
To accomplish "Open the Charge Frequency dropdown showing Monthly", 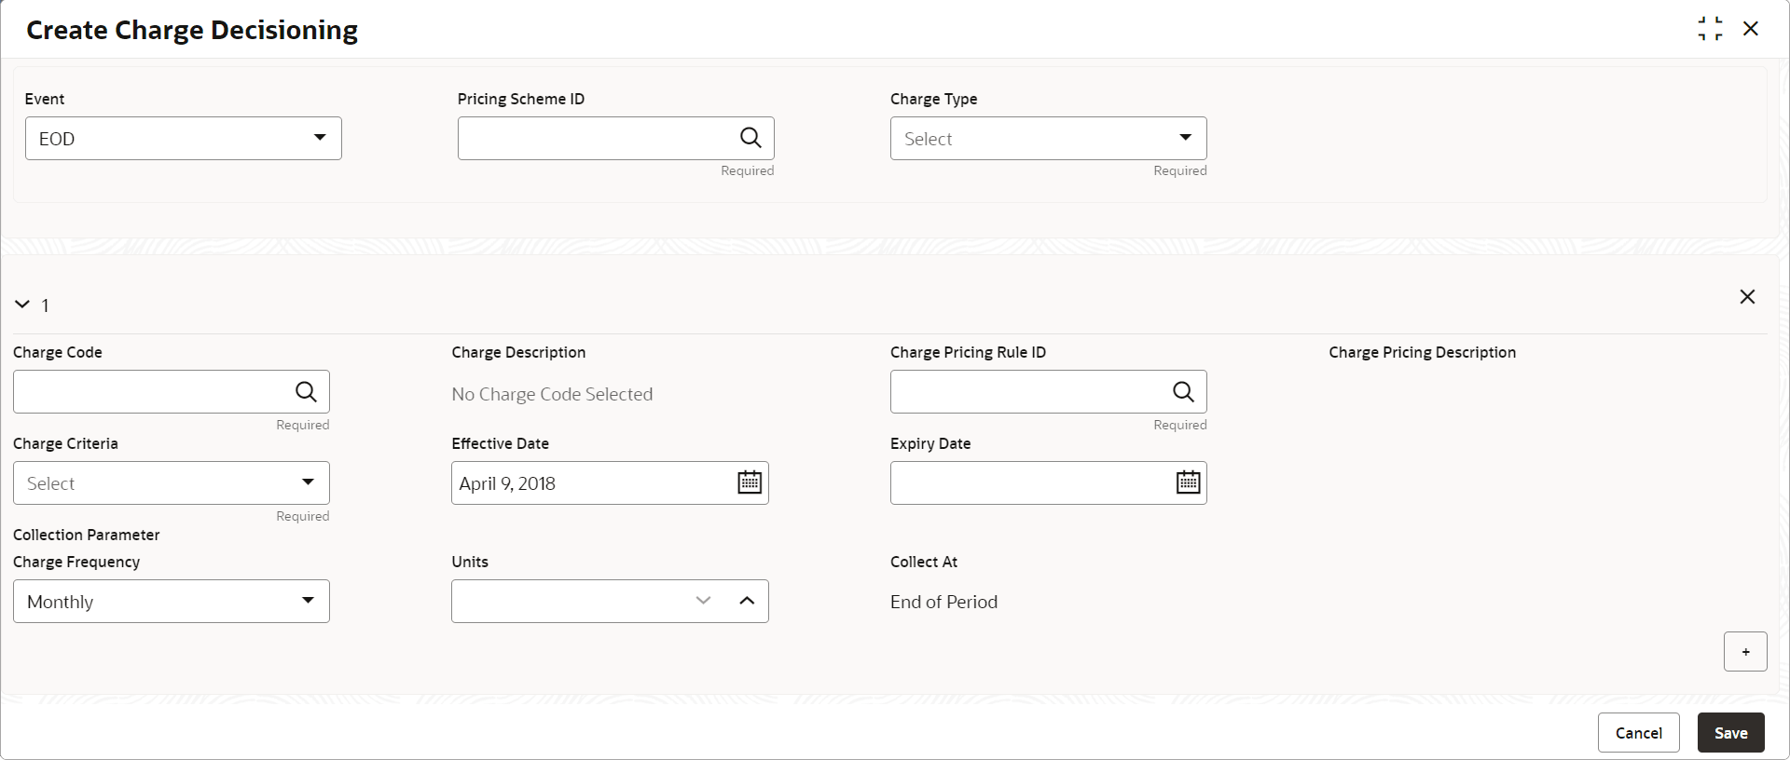I will click(172, 602).
